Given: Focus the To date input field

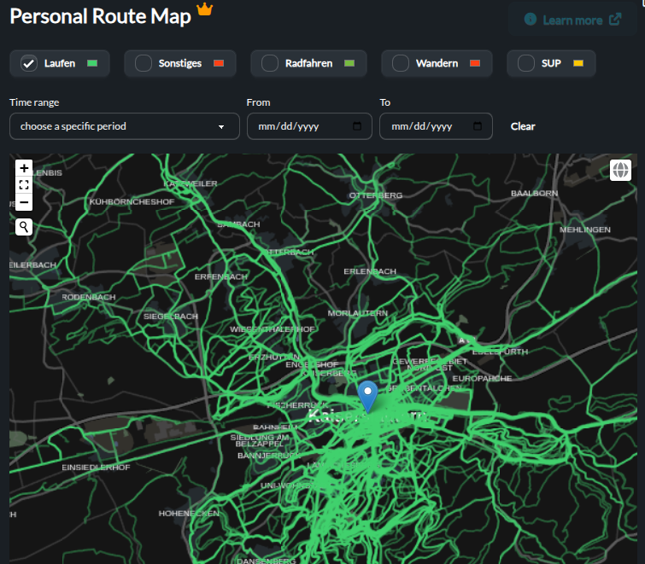Looking at the screenshot, I should coord(436,126).
